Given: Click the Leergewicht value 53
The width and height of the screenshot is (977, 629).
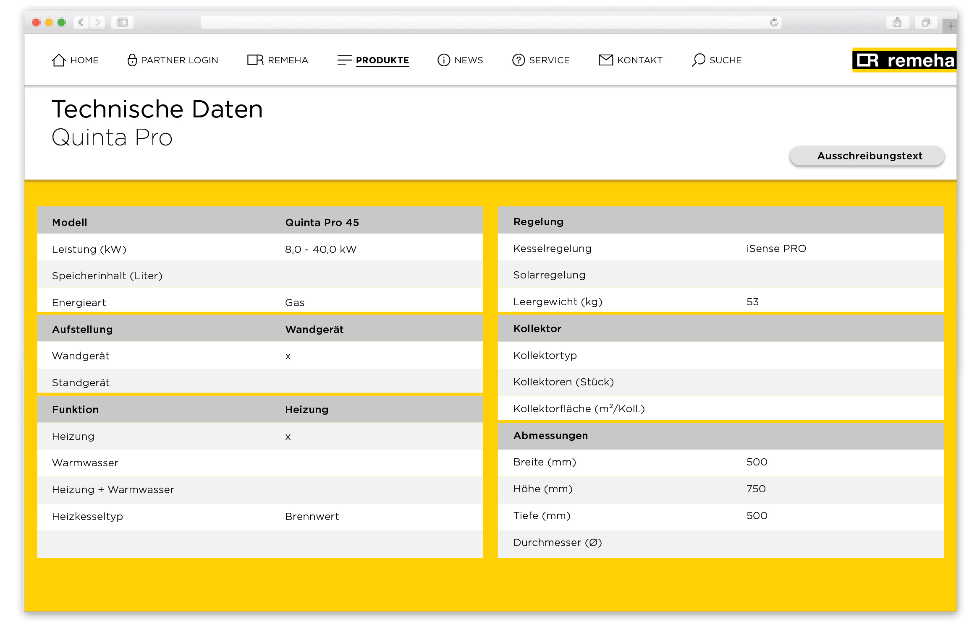Looking at the screenshot, I should 753,302.
